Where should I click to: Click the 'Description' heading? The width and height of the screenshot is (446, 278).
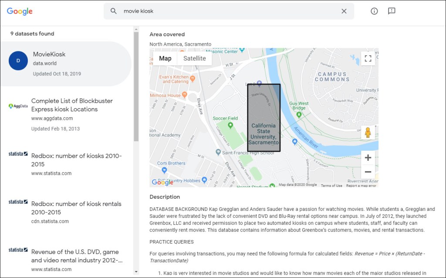165,197
